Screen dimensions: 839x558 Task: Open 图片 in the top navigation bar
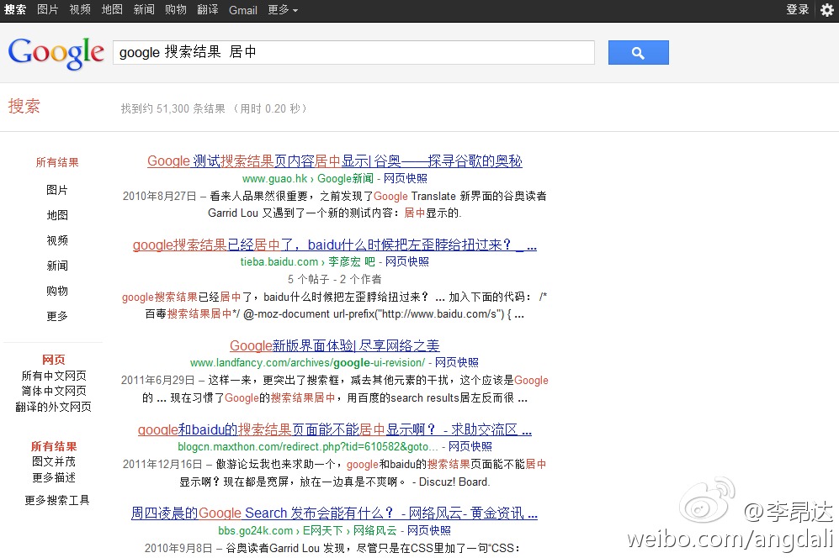[x=48, y=9]
